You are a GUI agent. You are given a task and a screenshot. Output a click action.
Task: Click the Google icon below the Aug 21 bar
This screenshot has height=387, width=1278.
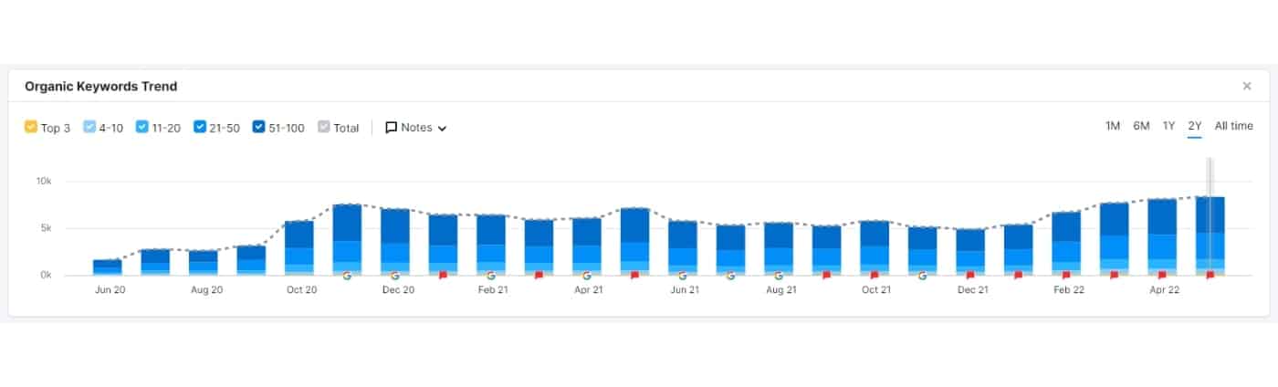(778, 275)
